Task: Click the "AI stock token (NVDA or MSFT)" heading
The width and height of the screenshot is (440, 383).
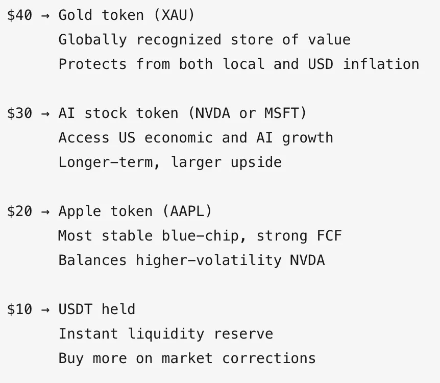Action: pyautogui.click(x=182, y=113)
